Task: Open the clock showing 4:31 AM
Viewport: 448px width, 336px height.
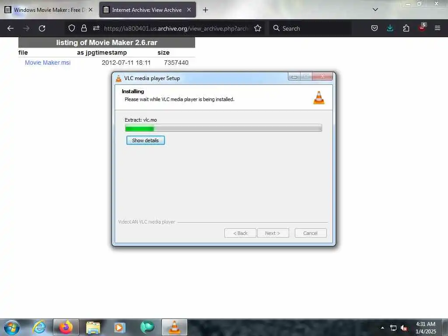Action: click(426, 328)
